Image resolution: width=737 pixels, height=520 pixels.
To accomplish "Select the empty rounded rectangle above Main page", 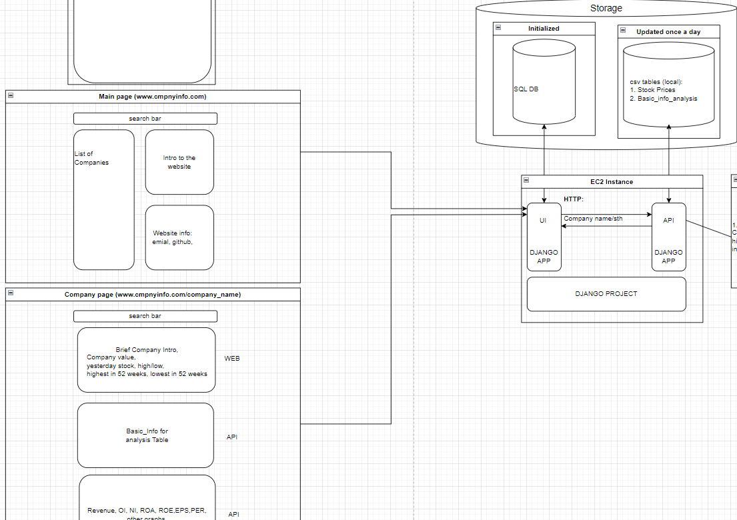I will [x=143, y=41].
